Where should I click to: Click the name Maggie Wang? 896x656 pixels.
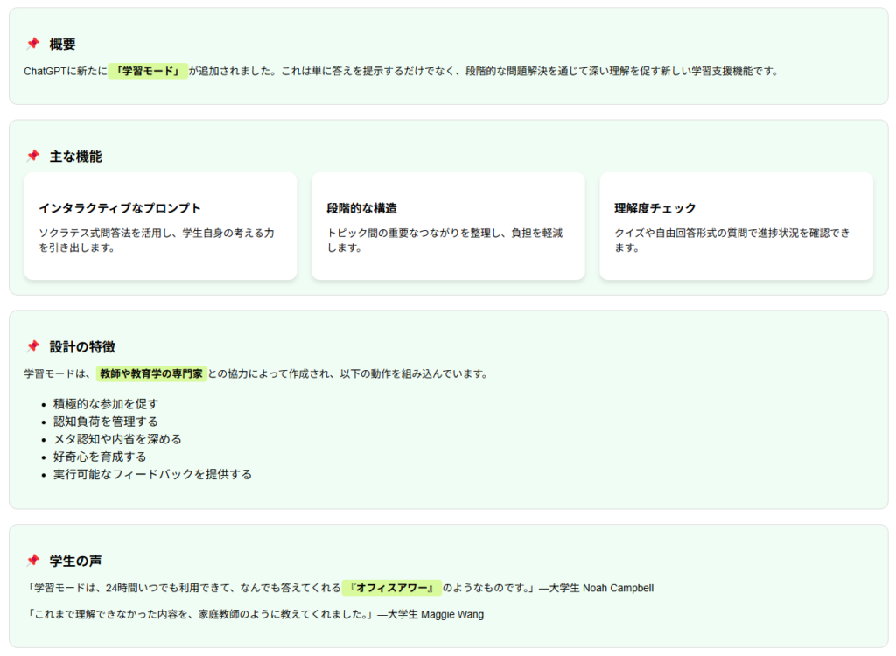[451, 614]
